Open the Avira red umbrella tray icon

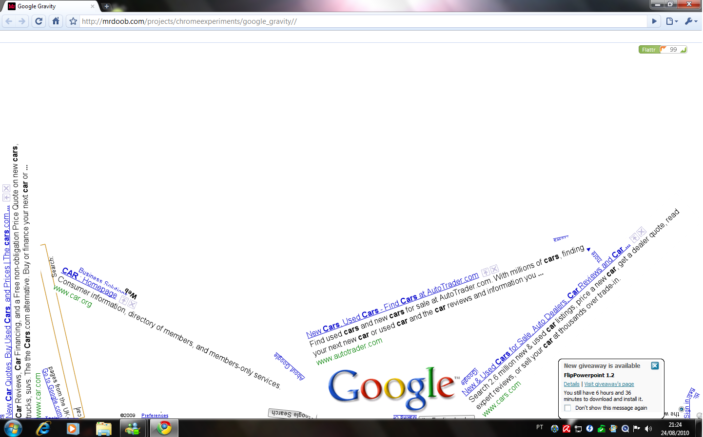tap(566, 429)
